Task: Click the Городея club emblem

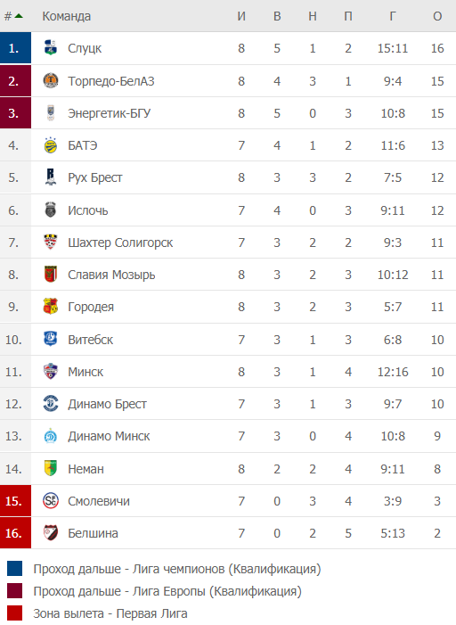Action: click(51, 307)
